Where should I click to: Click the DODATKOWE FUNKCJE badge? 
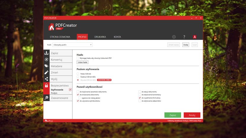pyautogui.click(x=104, y=80)
